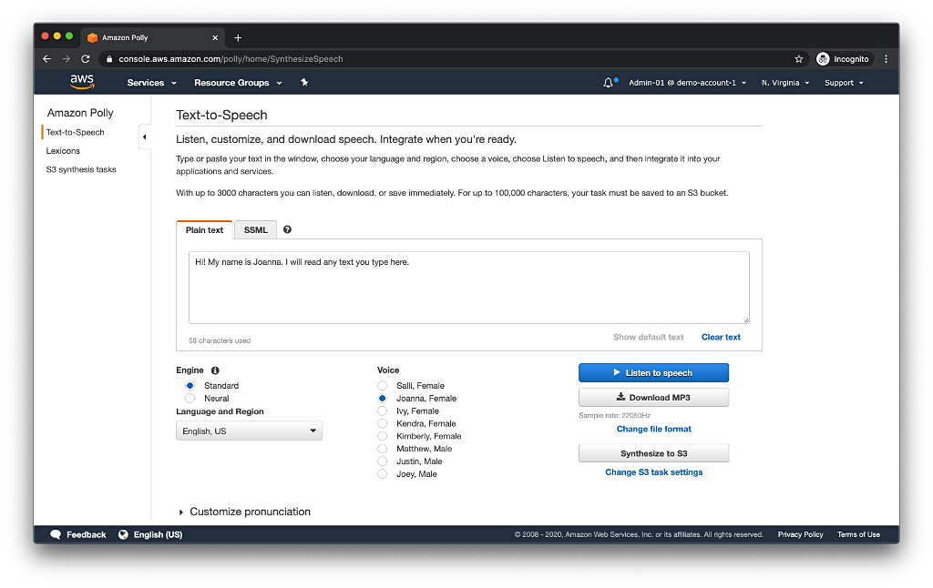The image size is (933, 588).
Task: Open the Admin-01 account dropdown
Action: click(x=687, y=83)
